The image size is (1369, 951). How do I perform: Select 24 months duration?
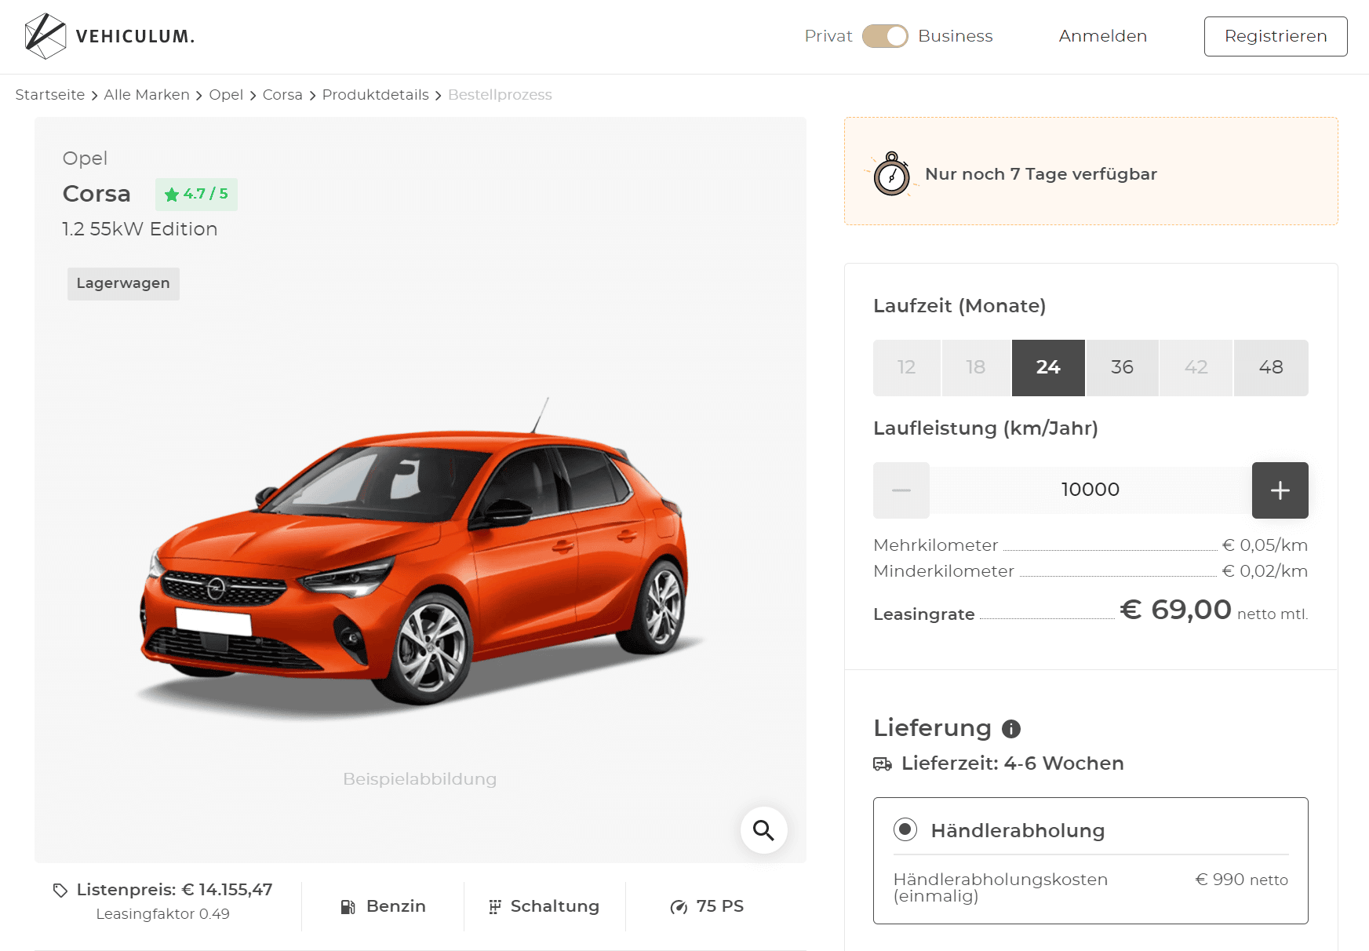(x=1048, y=367)
